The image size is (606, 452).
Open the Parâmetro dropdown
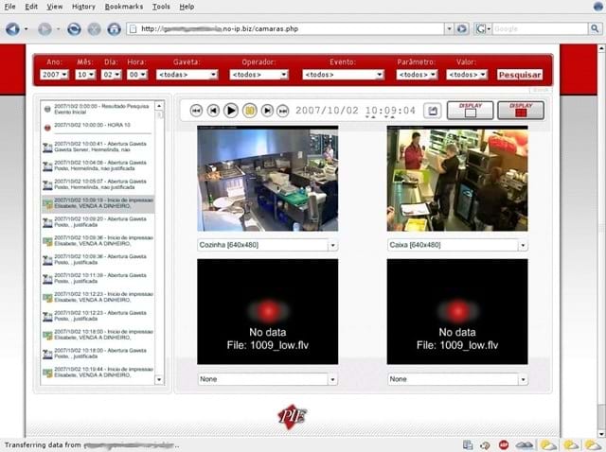click(417, 75)
